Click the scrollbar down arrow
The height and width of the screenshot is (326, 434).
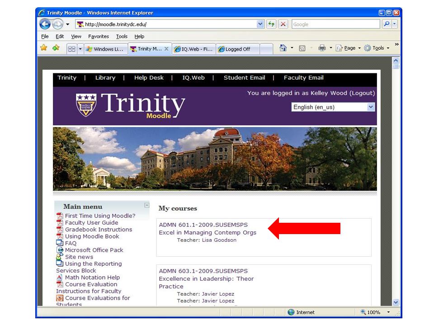(396, 302)
